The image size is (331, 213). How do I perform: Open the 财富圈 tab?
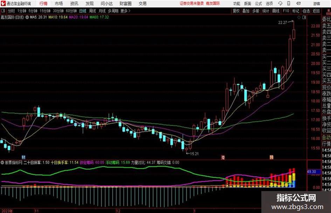tap(125, 3)
